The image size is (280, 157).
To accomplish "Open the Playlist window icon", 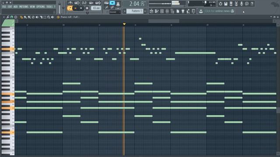I will click(151, 11).
